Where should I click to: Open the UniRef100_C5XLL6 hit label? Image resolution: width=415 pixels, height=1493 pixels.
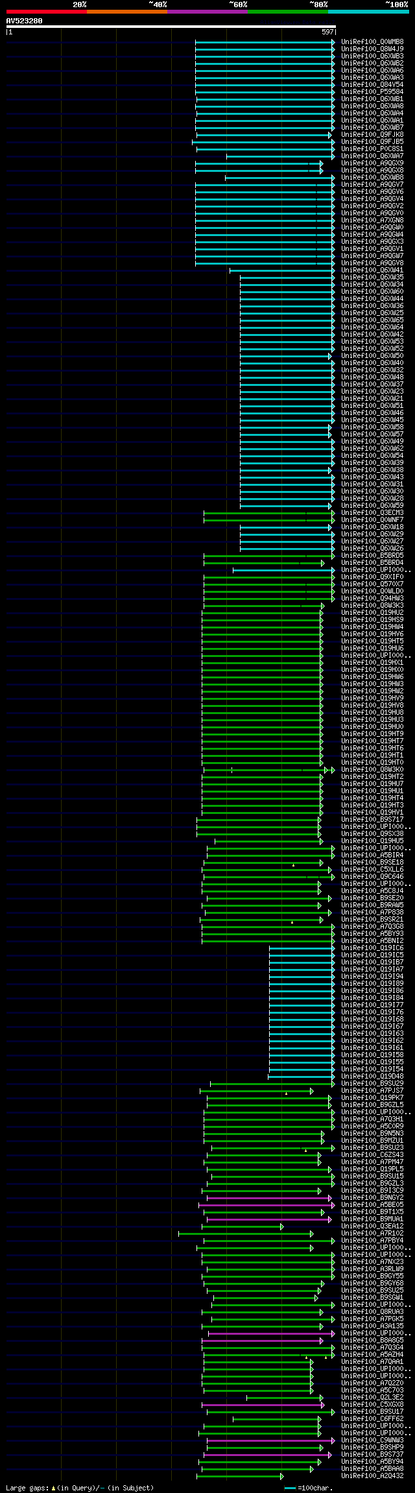[x=372, y=870]
